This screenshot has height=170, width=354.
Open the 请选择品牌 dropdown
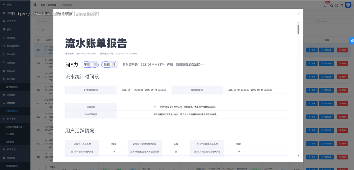[x=43, y=21]
